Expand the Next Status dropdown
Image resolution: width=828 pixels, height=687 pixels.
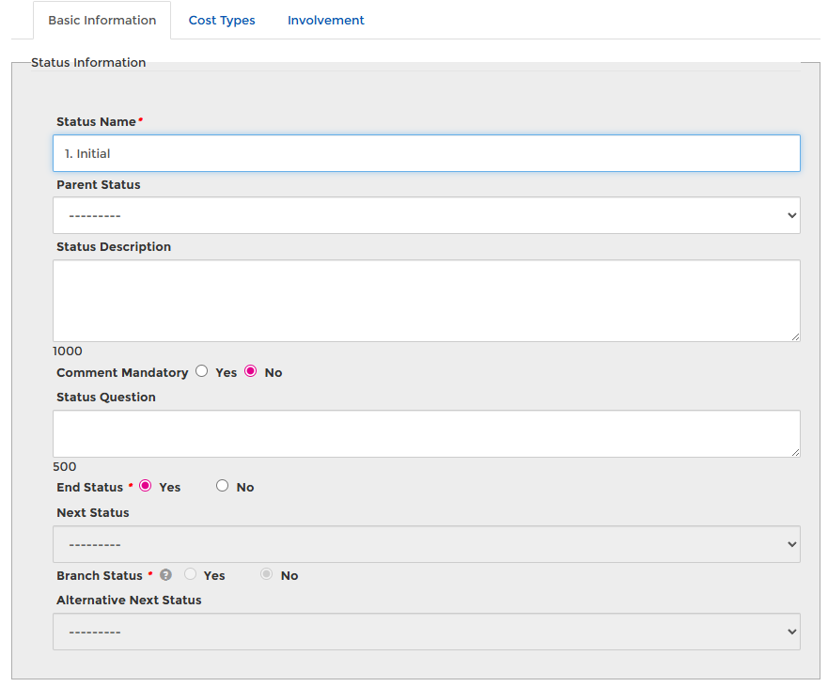point(426,544)
